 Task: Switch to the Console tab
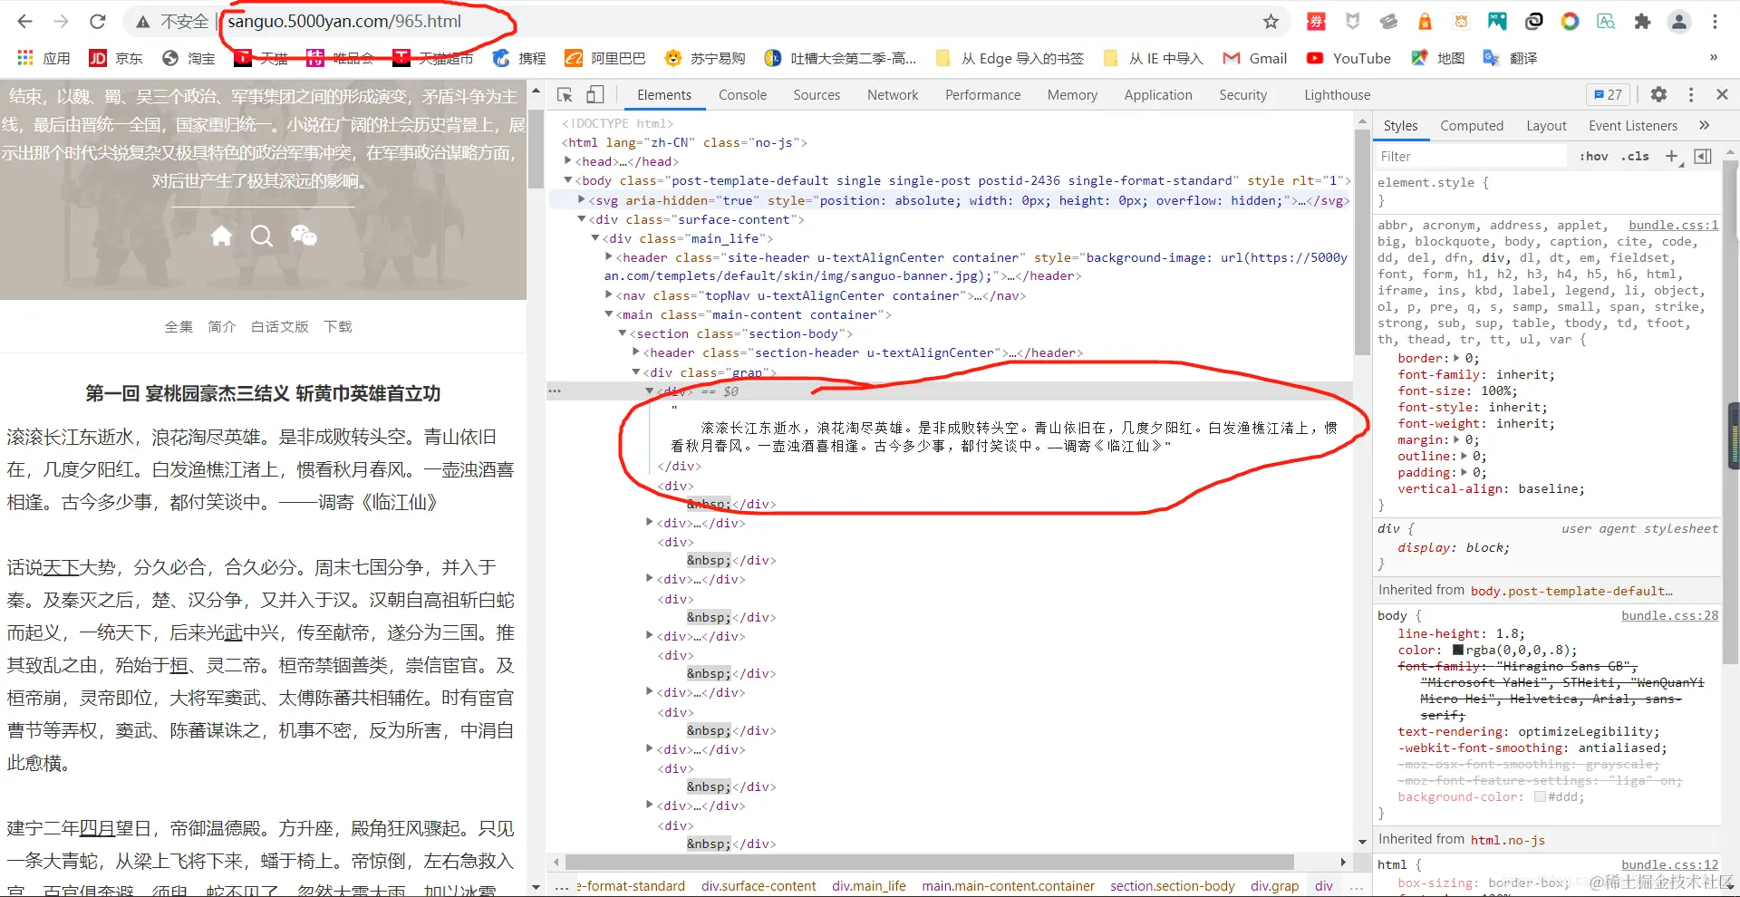pos(741,94)
